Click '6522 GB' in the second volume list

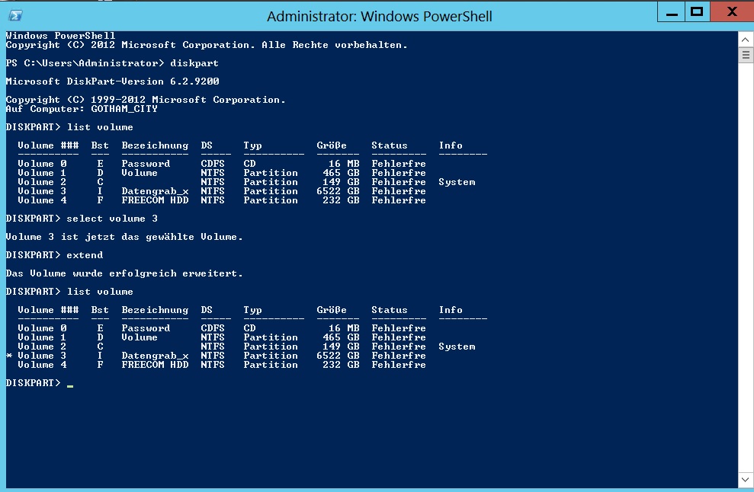(x=338, y=356)
